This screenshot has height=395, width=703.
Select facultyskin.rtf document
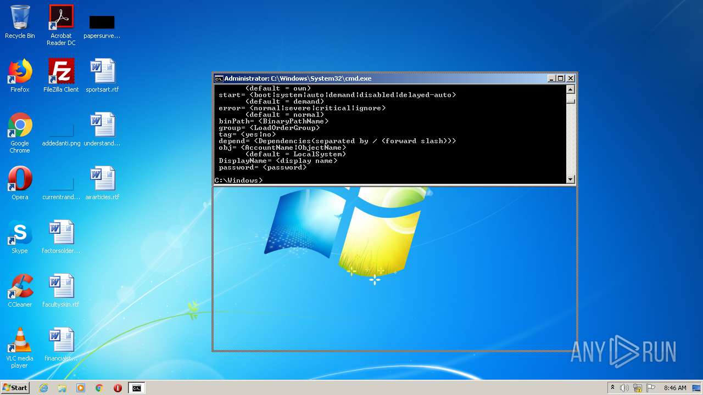pyautogui.click(x=61, y=291)
